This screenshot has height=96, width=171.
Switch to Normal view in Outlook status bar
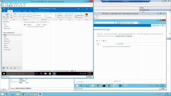pyautogui.click(x=72, y=71)
